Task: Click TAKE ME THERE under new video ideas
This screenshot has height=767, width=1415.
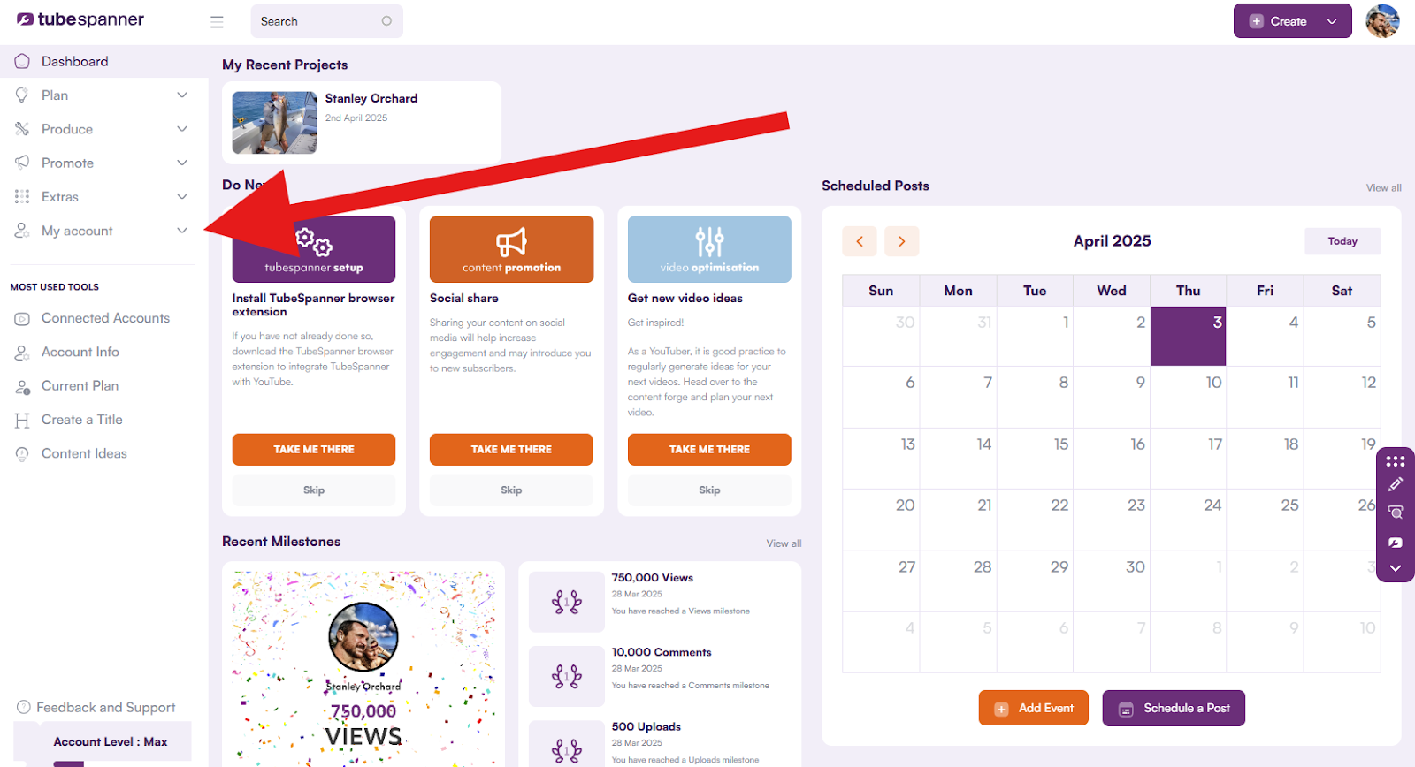Action: click(x=709, y=449)
